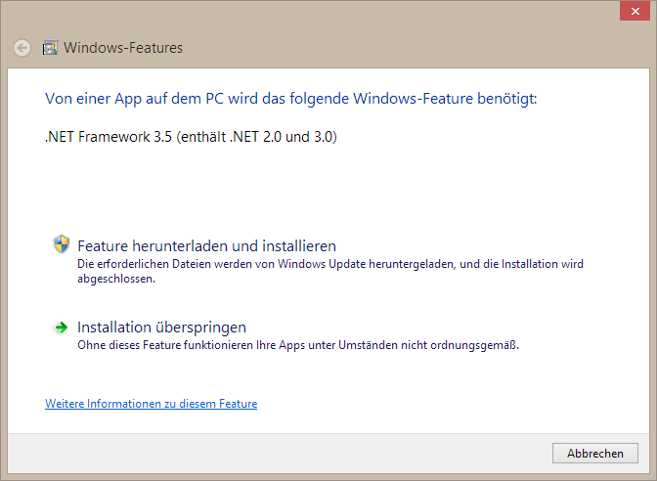This screenshot has height=481, width=657.
Task: Click the warning text under Installation überspringen
Action: (x=297, y=345)
